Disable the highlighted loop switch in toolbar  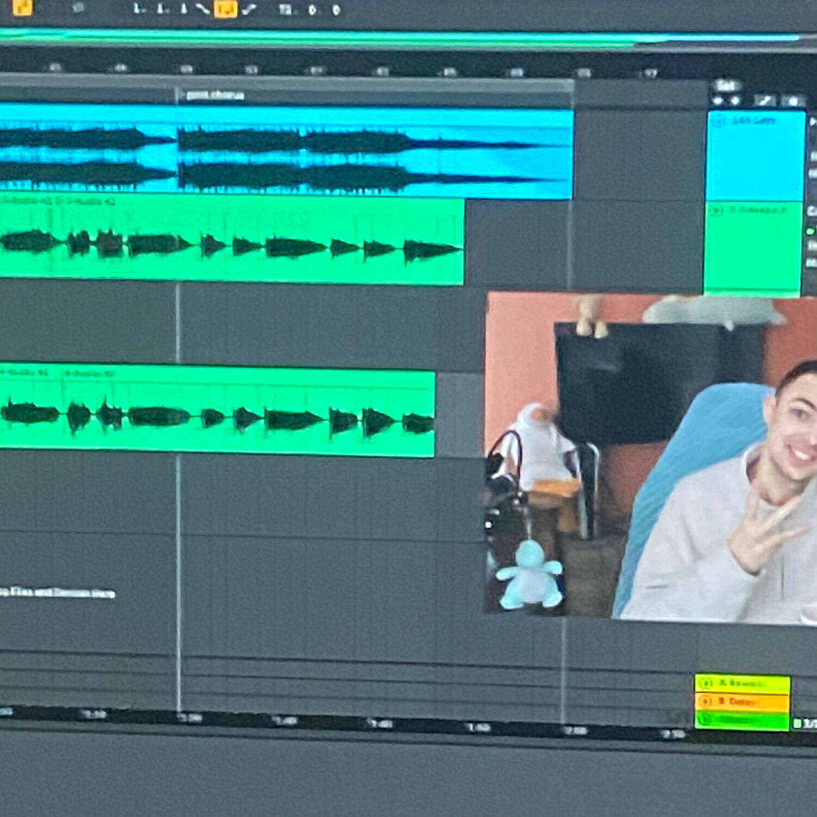point(225,9)
